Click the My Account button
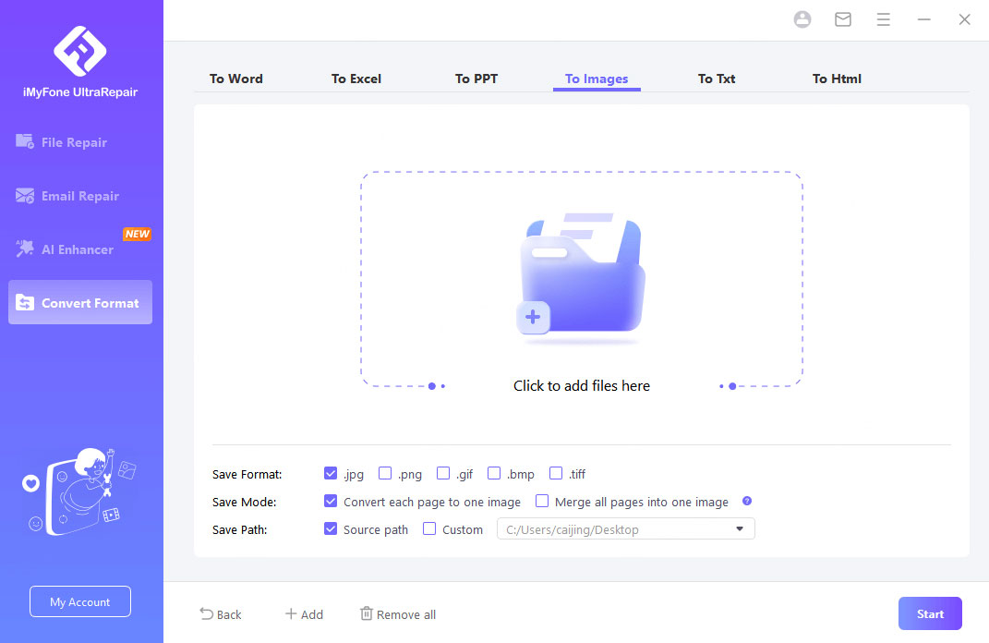989x643 pixels. click(x=80, y=601)
